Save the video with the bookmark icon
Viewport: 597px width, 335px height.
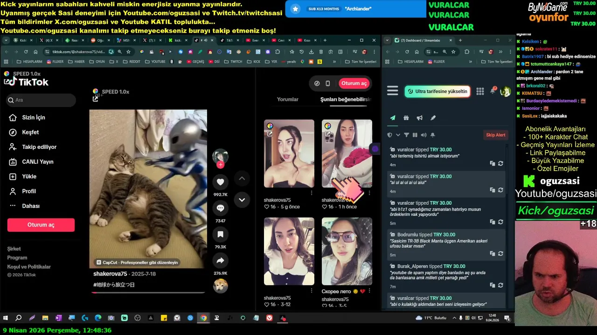tap(221, 234)
